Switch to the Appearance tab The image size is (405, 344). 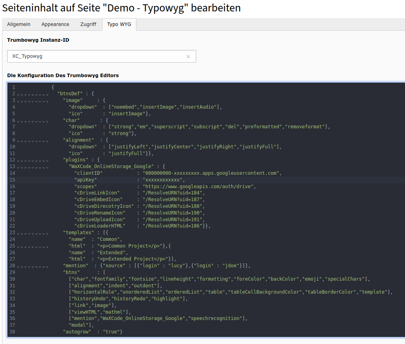pos(55,24)
